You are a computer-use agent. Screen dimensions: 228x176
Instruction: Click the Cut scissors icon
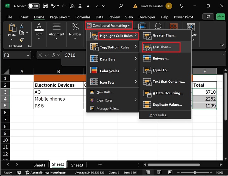point(22,26)
